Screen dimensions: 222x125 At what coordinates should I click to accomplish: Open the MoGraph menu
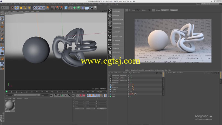tap(71, 4)
